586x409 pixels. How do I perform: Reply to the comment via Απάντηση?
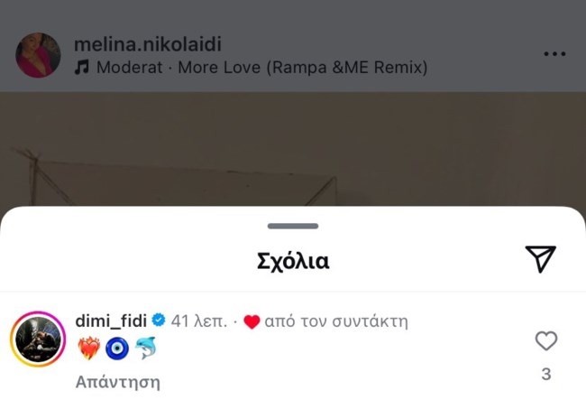117,382
